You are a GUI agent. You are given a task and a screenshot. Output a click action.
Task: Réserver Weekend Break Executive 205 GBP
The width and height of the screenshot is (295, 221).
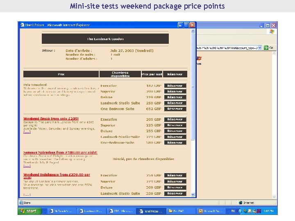[x=175, y=120]
